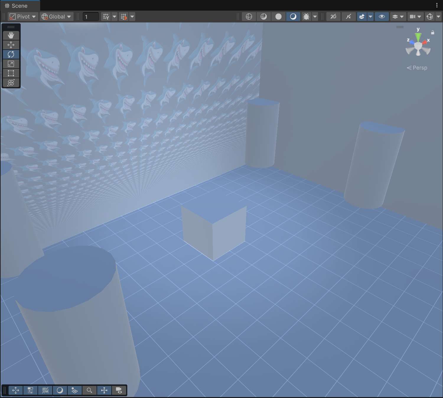Select the Hand view tool
This screenshot has width=443, height=398.
11,35
